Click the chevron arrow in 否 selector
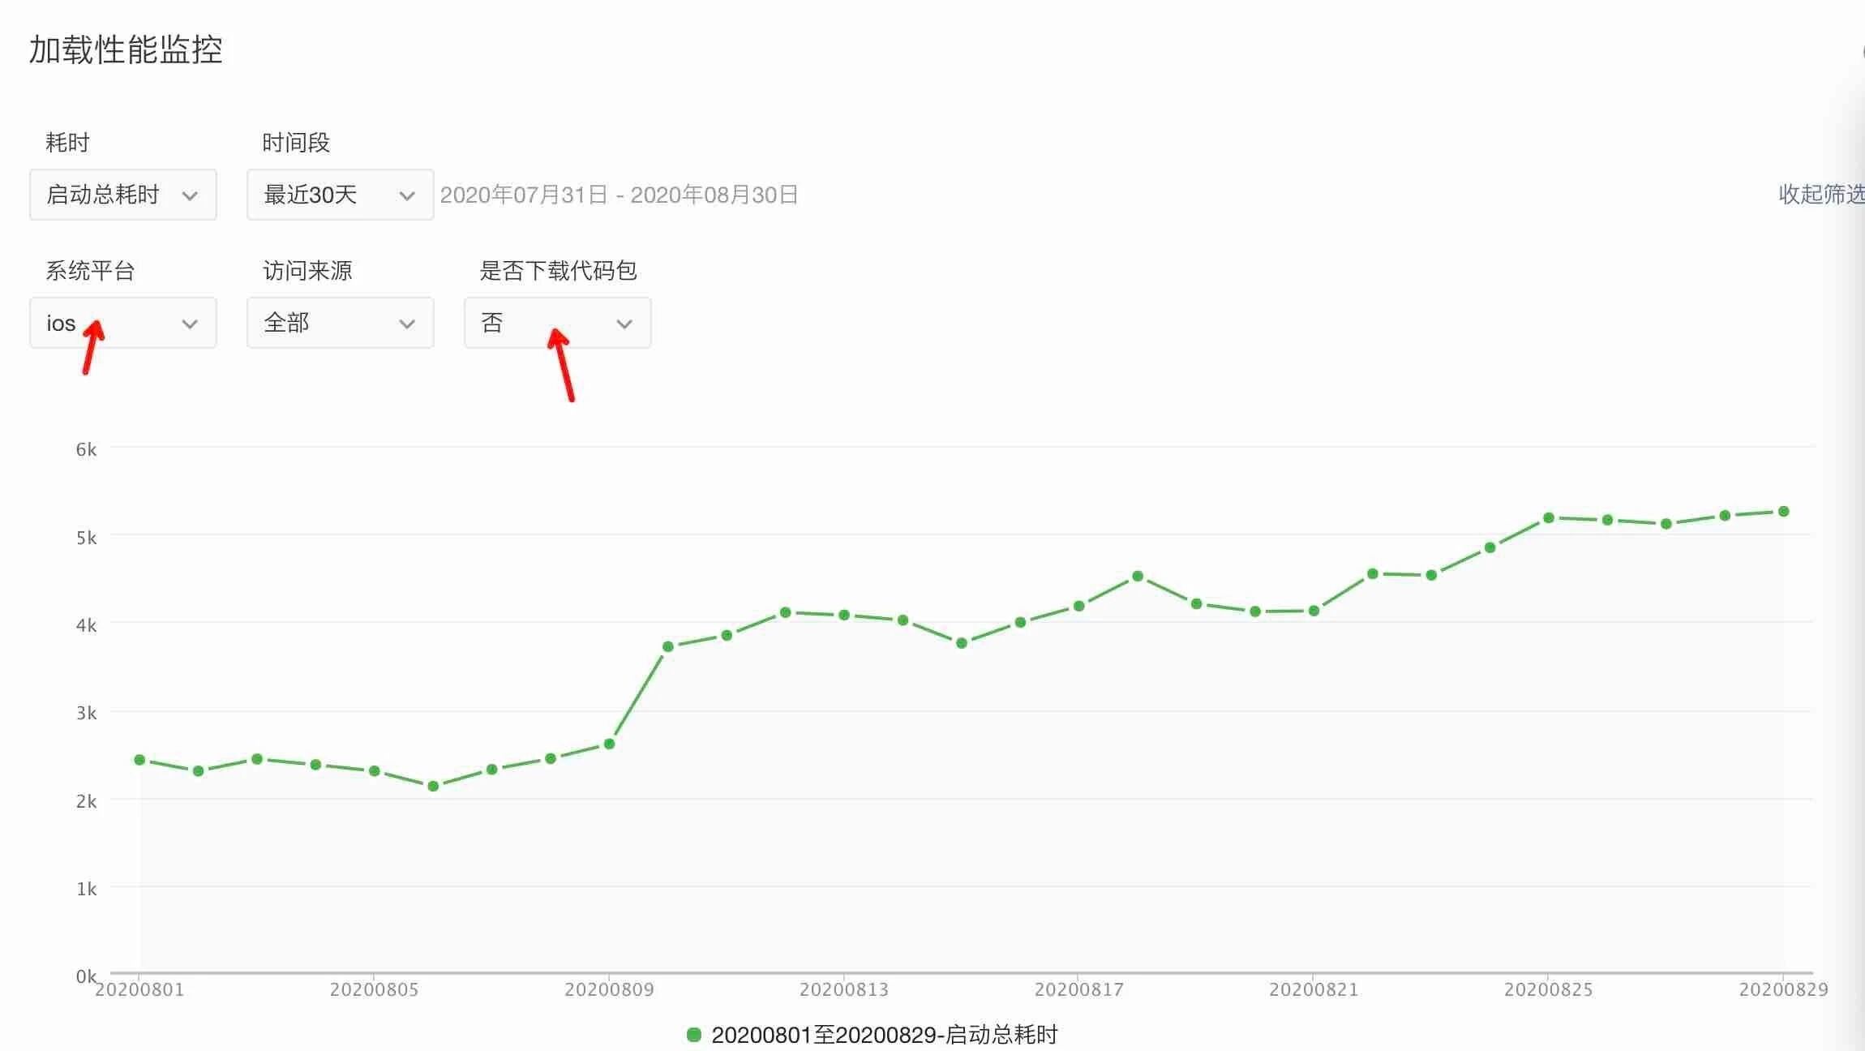The image size is (1865, 1051). coord(624,324)
